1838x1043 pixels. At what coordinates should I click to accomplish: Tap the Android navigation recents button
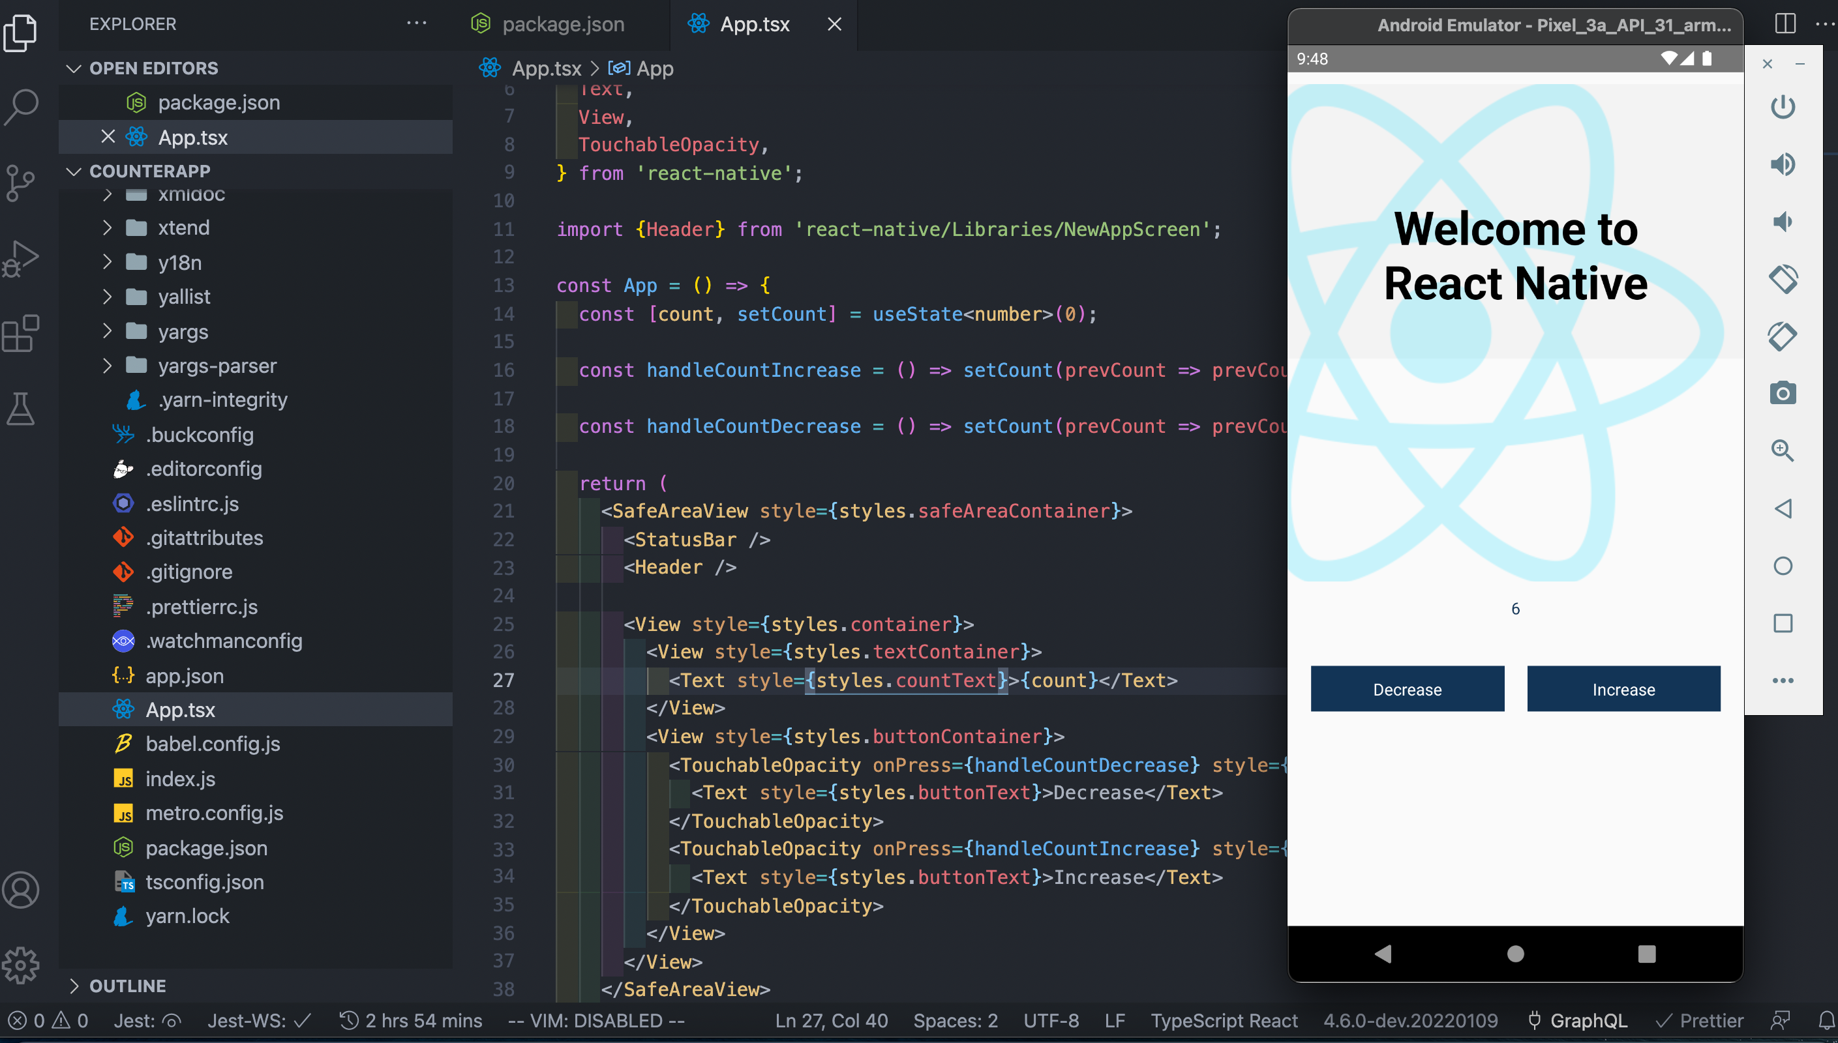(1647, 954)
